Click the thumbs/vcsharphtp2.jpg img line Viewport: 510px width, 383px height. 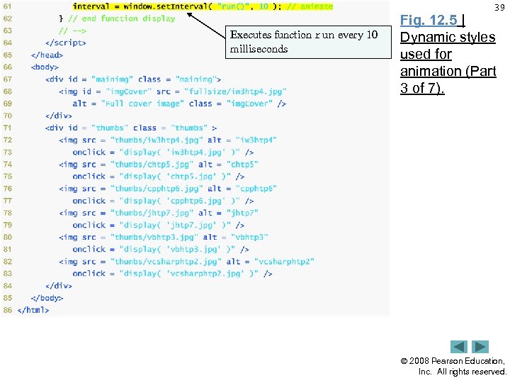click(186, 262)
